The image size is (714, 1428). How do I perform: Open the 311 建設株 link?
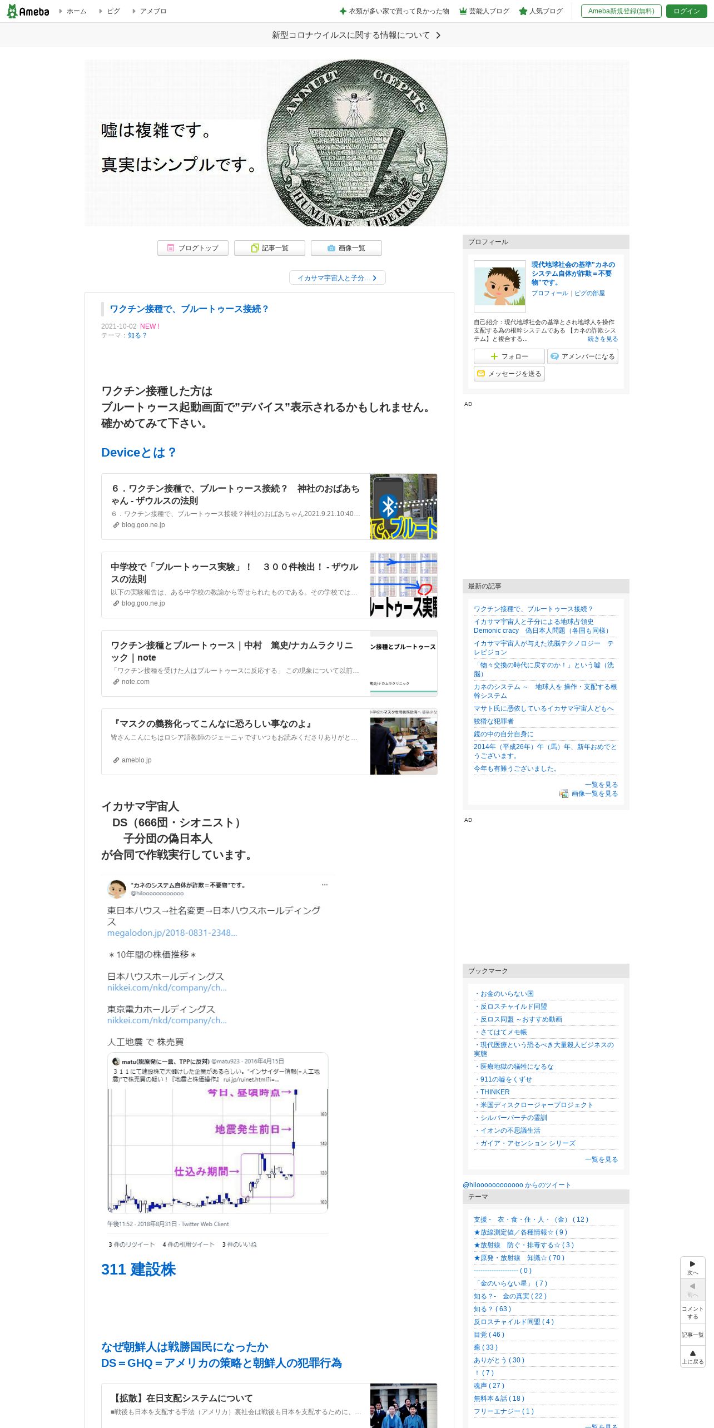[138, 1270]
